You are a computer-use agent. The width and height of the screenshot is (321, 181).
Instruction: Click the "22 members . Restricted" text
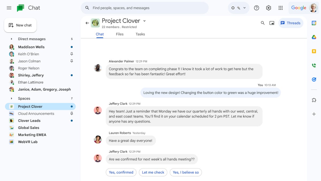tap(119, 27)
